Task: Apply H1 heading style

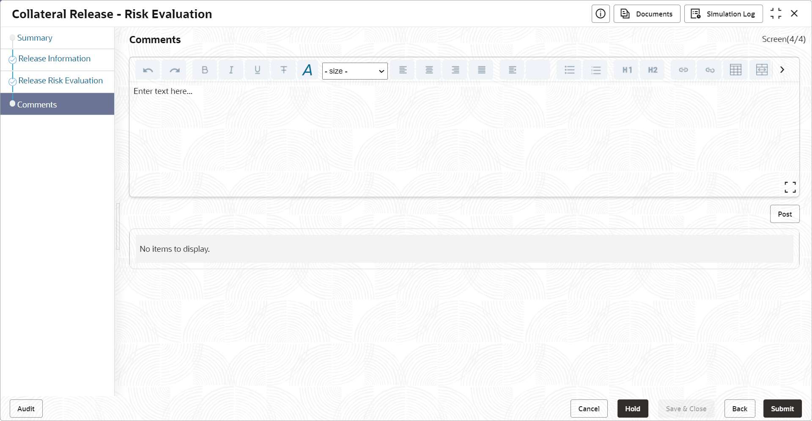Action: pyautogui.click(x=627, y=70)
